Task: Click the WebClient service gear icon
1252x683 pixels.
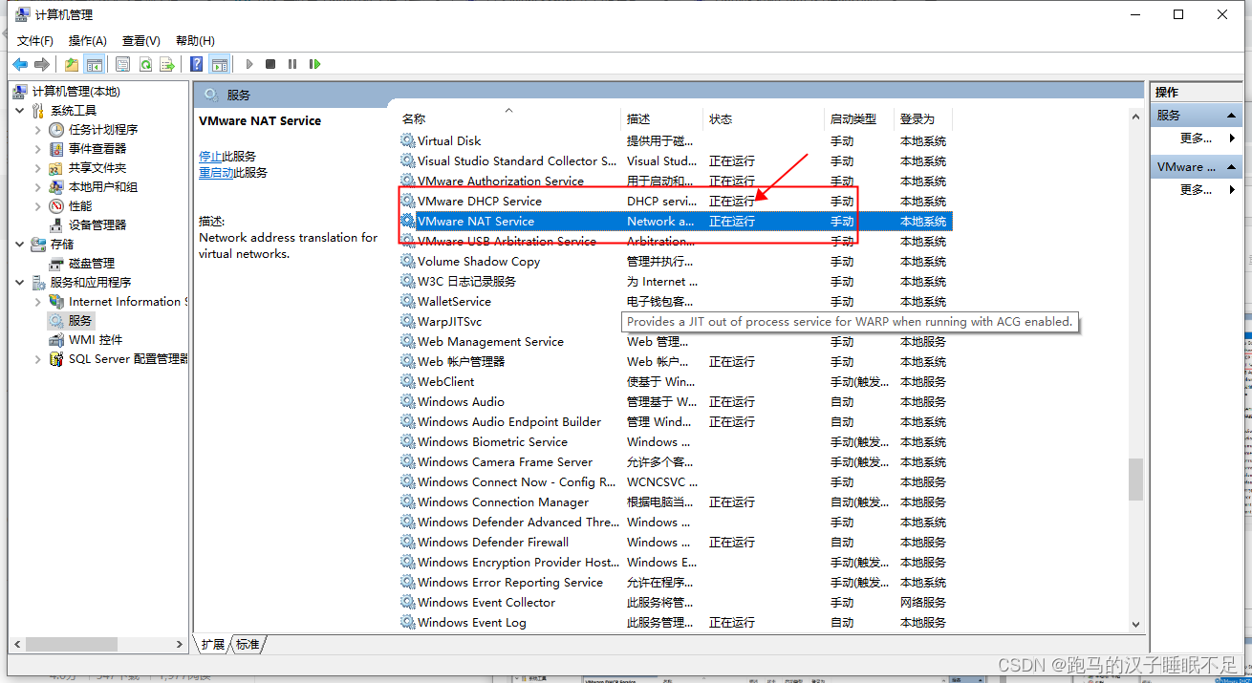Action: coord(408,381)
